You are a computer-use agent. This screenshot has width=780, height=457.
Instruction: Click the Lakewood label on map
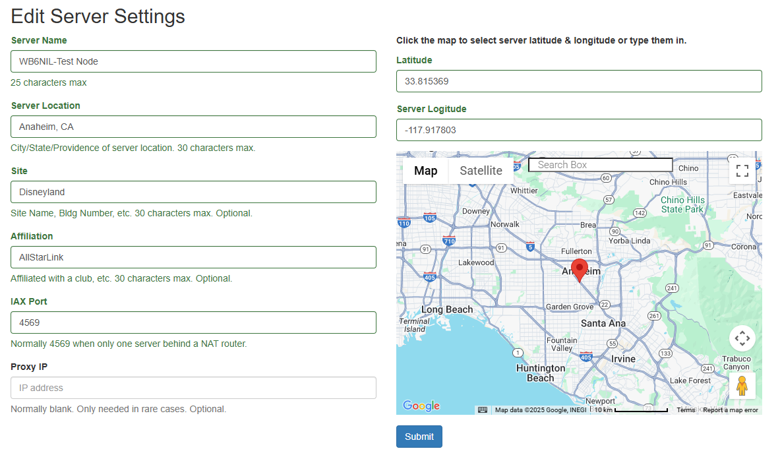pos(476,262)
